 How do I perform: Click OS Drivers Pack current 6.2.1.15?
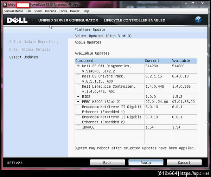(x=154, y=76)
